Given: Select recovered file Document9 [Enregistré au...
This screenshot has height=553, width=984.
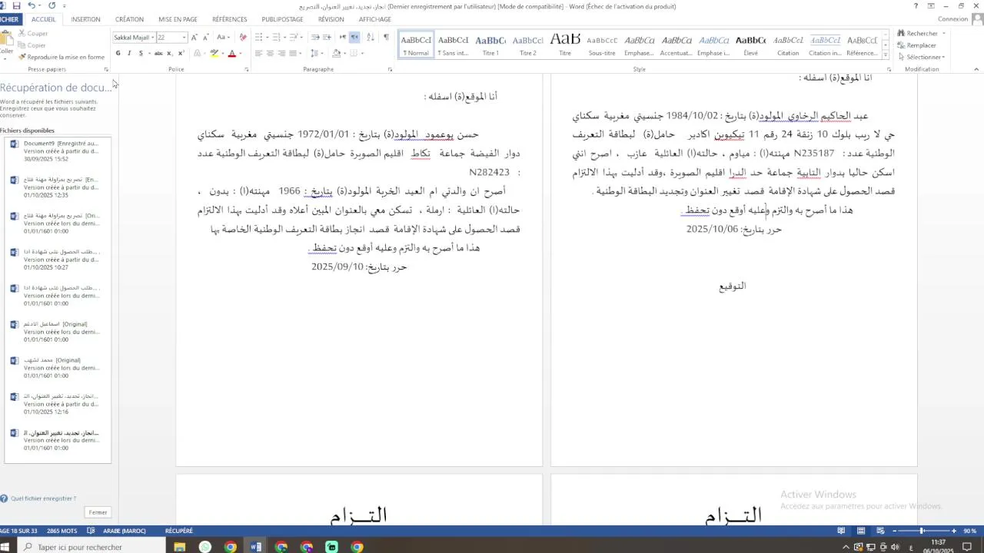Looking at the screenshot, I should (58, 151).
